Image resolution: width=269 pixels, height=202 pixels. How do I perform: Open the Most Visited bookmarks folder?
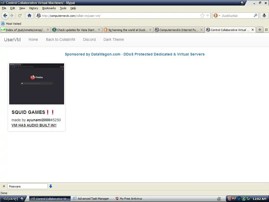[11, 23]
